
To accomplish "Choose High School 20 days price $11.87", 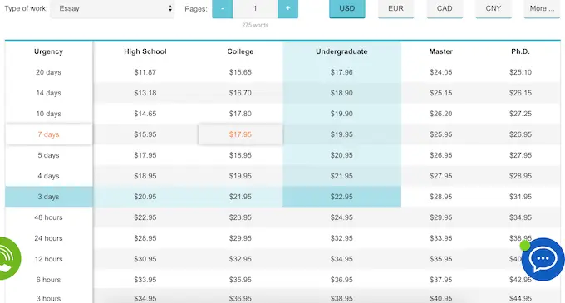I will coord(145,72).
